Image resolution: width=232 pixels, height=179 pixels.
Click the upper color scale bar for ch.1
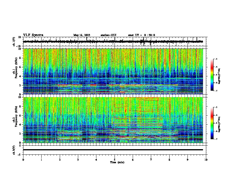[x=212, y=75]
